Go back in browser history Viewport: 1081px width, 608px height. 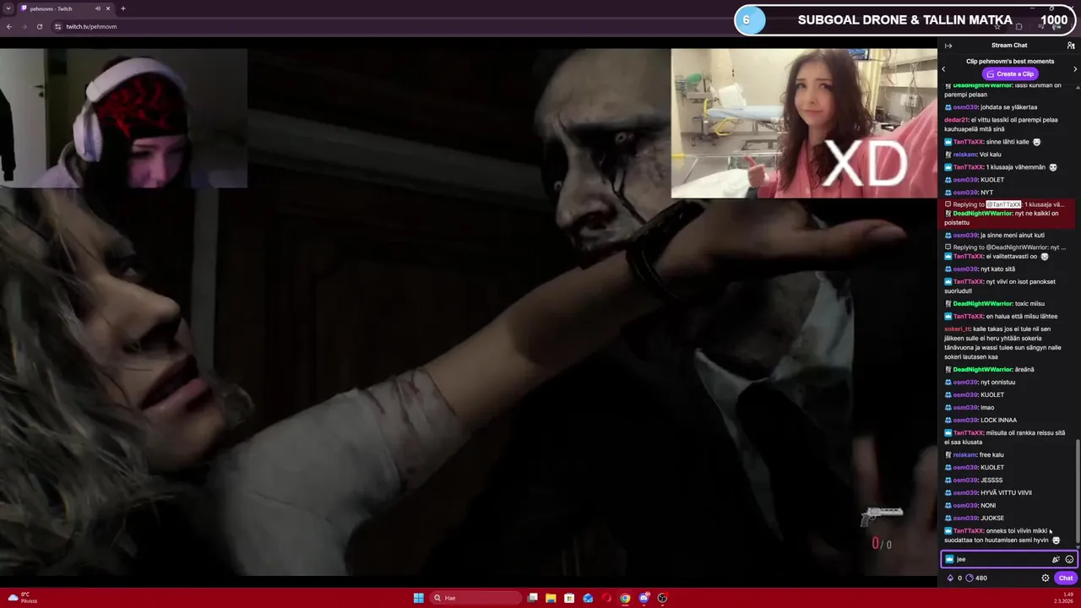[x=9, y=26]
